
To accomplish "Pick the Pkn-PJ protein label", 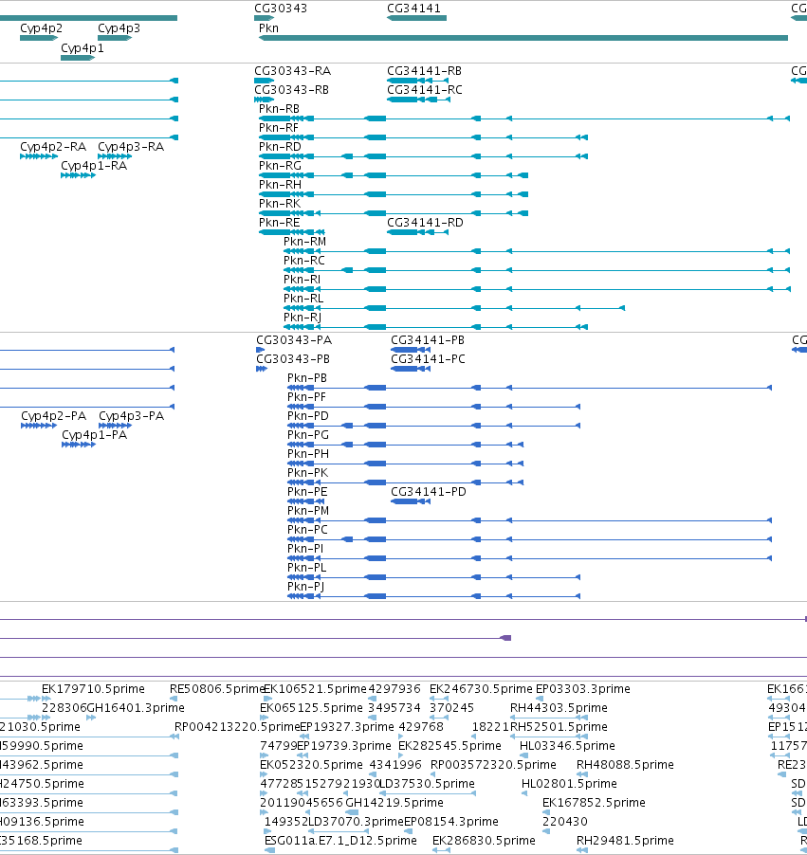I will pos(306,587).
